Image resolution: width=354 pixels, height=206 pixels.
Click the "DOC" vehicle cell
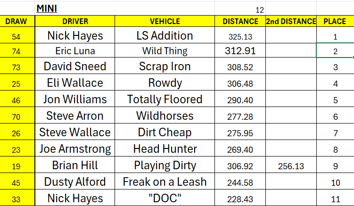[x=165, y=198]
